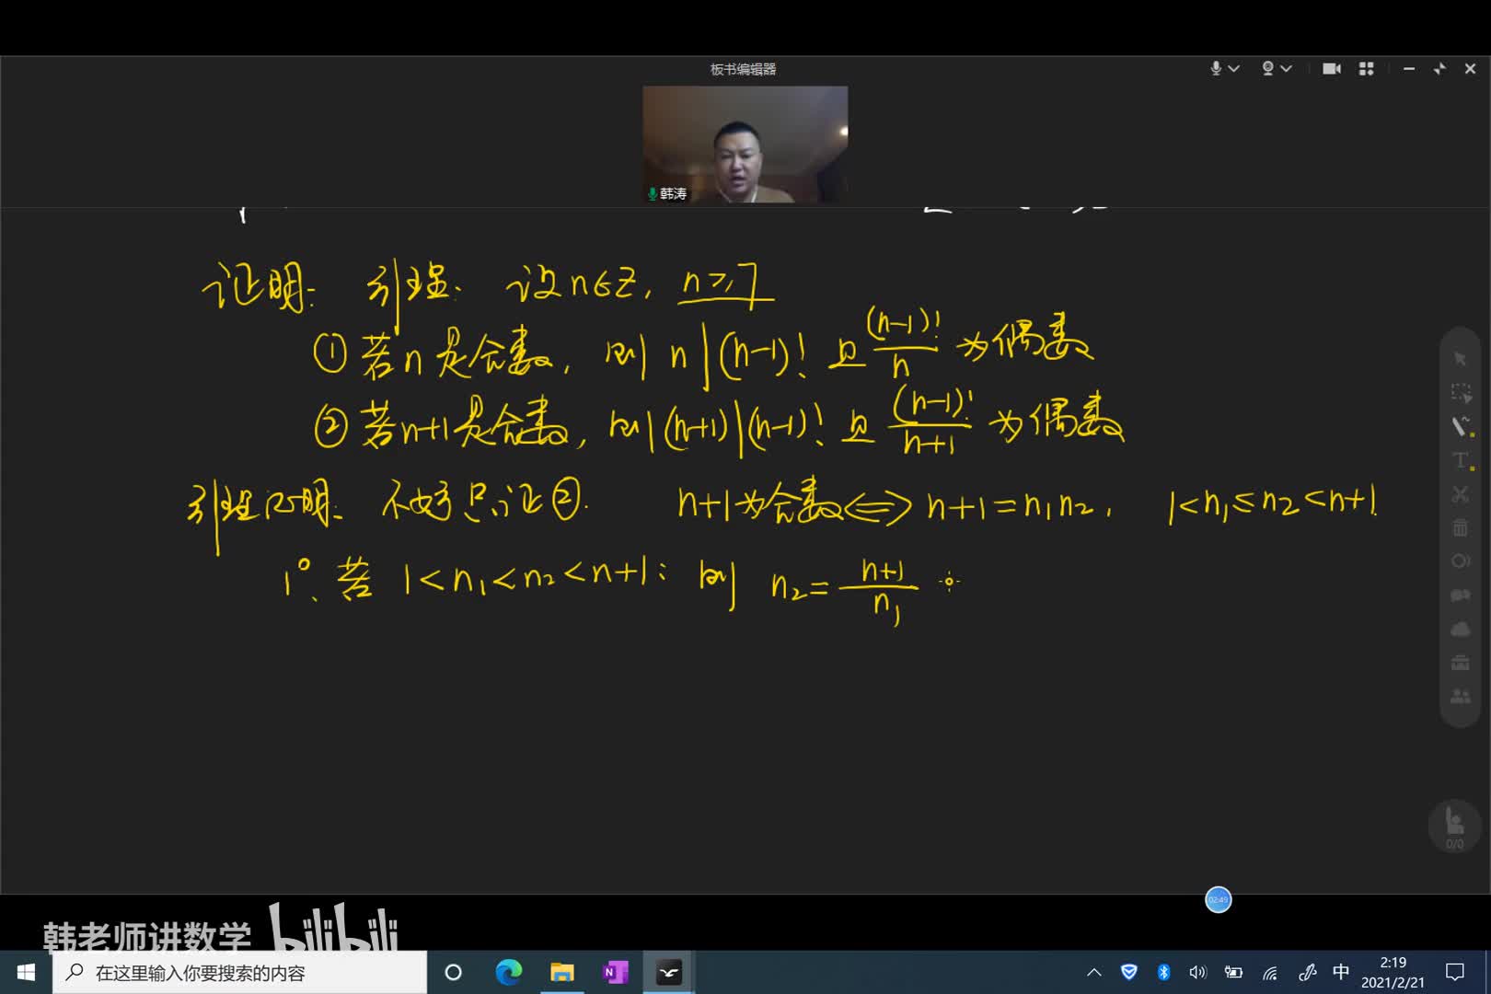Open the cloud icon in sidebar
The image size is (1491, 994).
coord(1460,630)
